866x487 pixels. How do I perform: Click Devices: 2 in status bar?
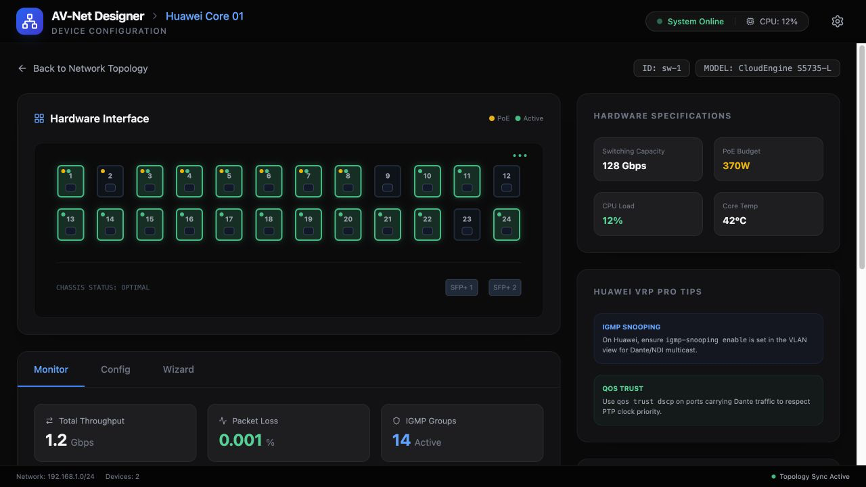[122, 477]
